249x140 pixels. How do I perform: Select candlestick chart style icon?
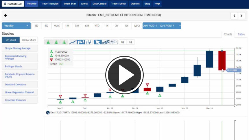click(x=81, y=42)
